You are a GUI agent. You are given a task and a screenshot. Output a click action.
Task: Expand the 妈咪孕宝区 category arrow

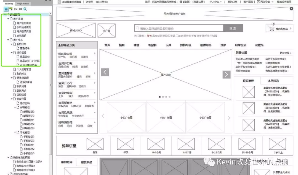pos(95,53)
